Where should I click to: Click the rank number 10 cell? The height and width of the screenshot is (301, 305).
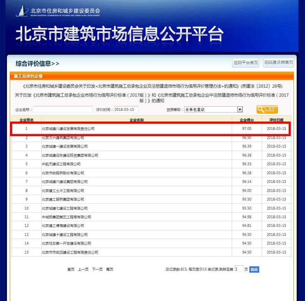(x=26, y=208)
